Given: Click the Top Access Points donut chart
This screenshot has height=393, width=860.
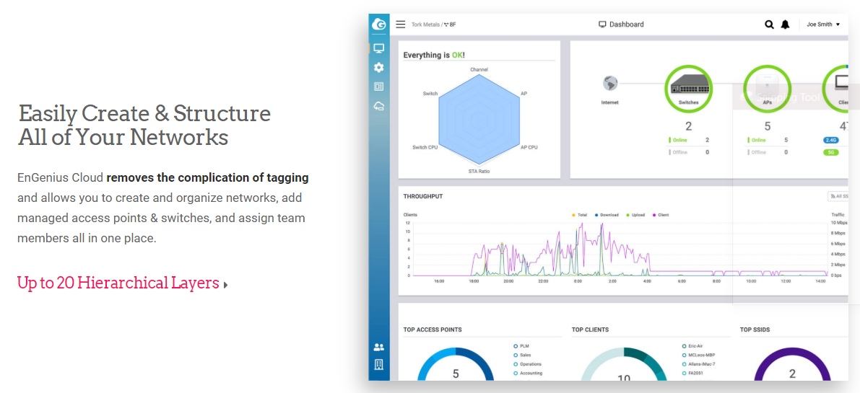Looking at the screenshot, I should (455, 365).
